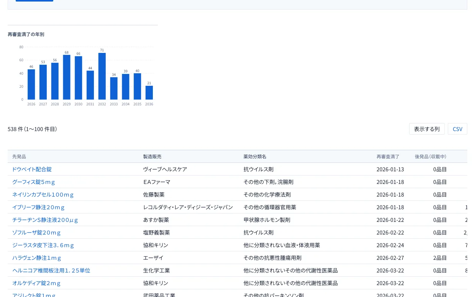Click the 生化学工業 manufacturer cell

coord(156,270)
